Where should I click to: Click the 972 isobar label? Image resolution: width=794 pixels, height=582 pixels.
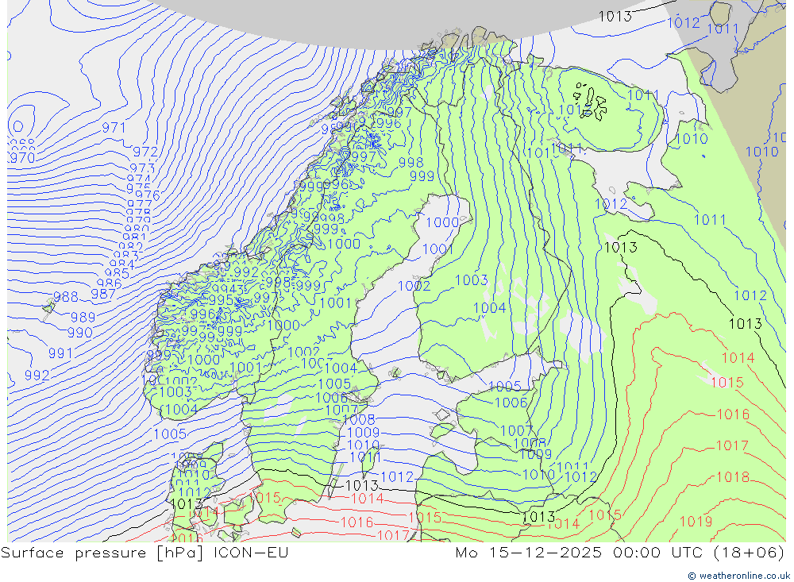pos(145,152)
